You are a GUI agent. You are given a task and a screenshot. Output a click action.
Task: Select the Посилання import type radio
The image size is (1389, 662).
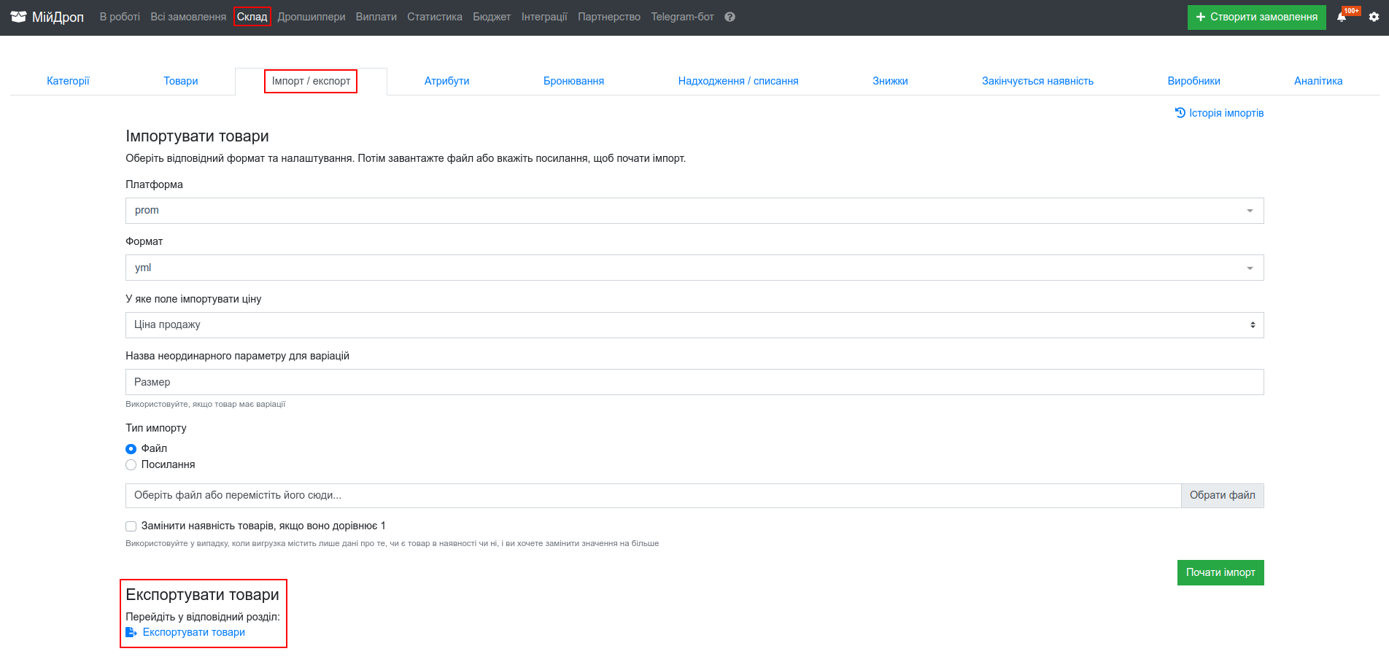click(131, 465)
